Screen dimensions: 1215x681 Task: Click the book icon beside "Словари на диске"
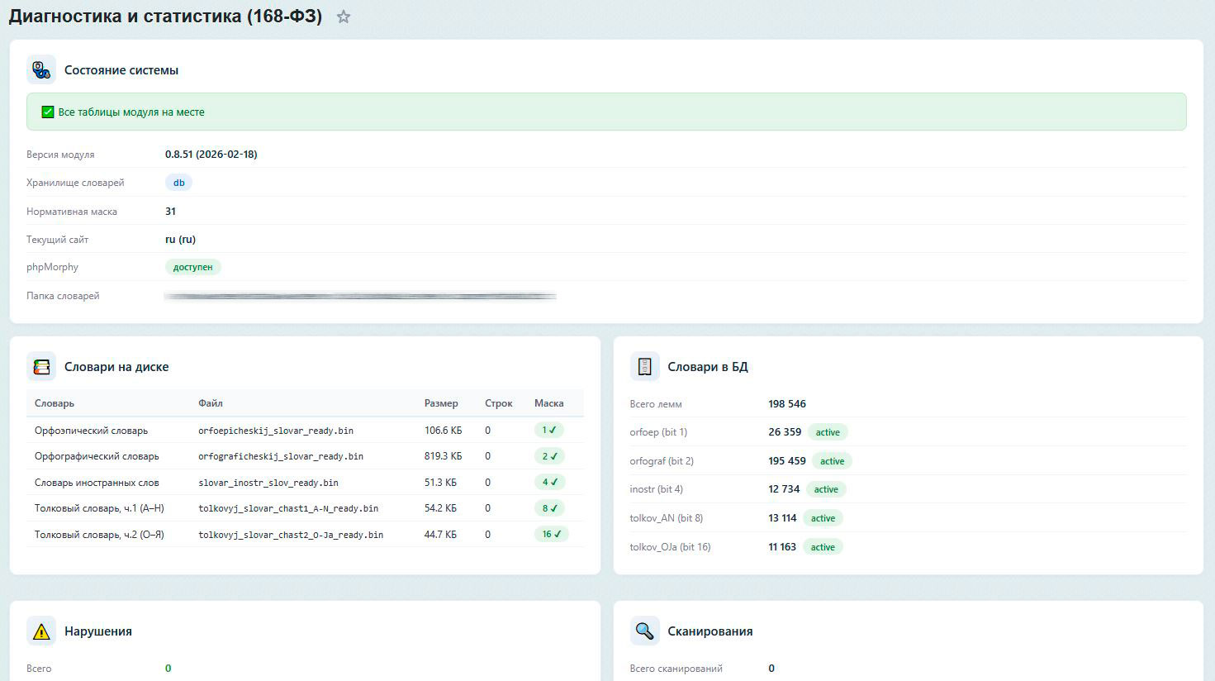pyautogui.click(x=40, y=366)
